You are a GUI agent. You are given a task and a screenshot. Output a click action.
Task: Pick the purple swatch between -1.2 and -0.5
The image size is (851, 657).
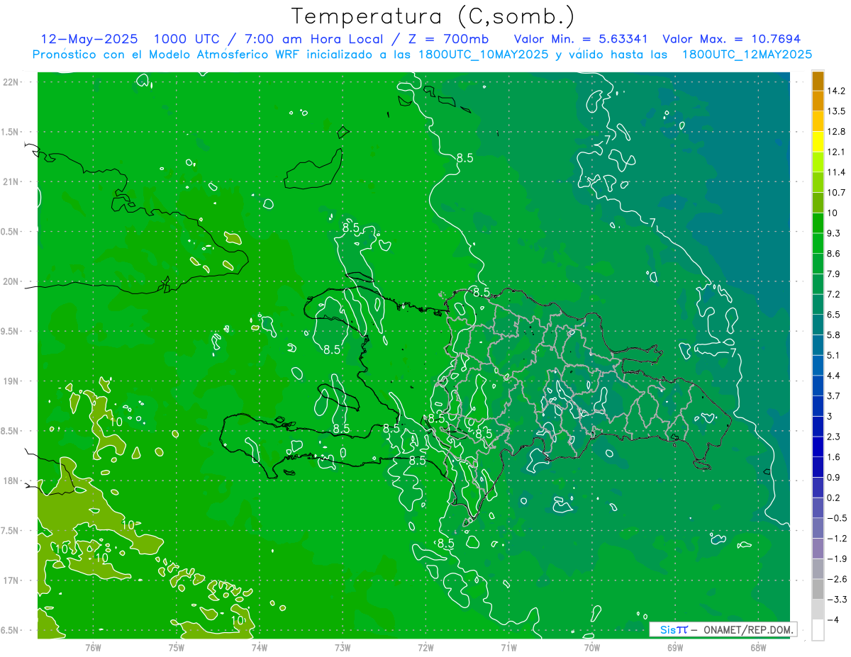click(x=818, y=529)
